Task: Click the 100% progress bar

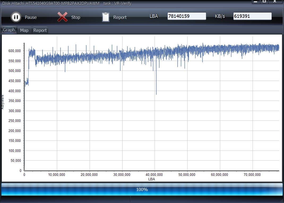Action: click(142, 189)
